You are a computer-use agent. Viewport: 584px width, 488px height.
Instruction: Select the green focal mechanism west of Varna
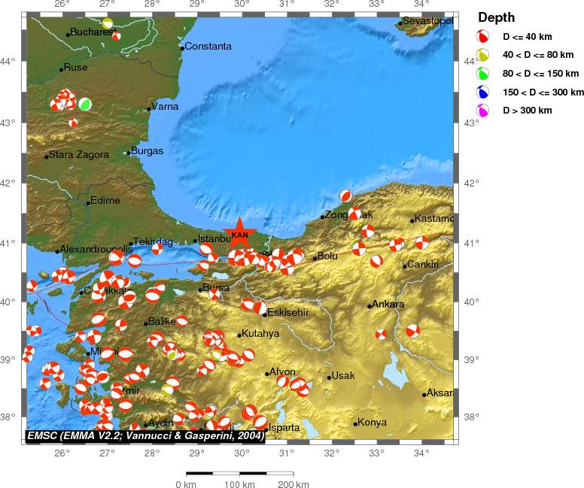pos(86,105)
